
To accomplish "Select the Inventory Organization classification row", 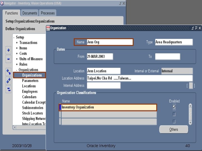I will click(109, 107).
